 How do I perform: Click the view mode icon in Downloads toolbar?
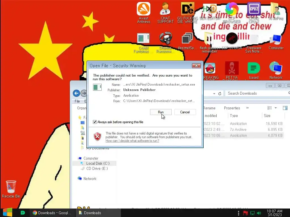(270, 108)
